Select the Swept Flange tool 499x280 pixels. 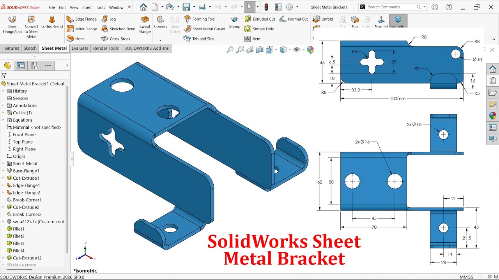tap(145, 25)
